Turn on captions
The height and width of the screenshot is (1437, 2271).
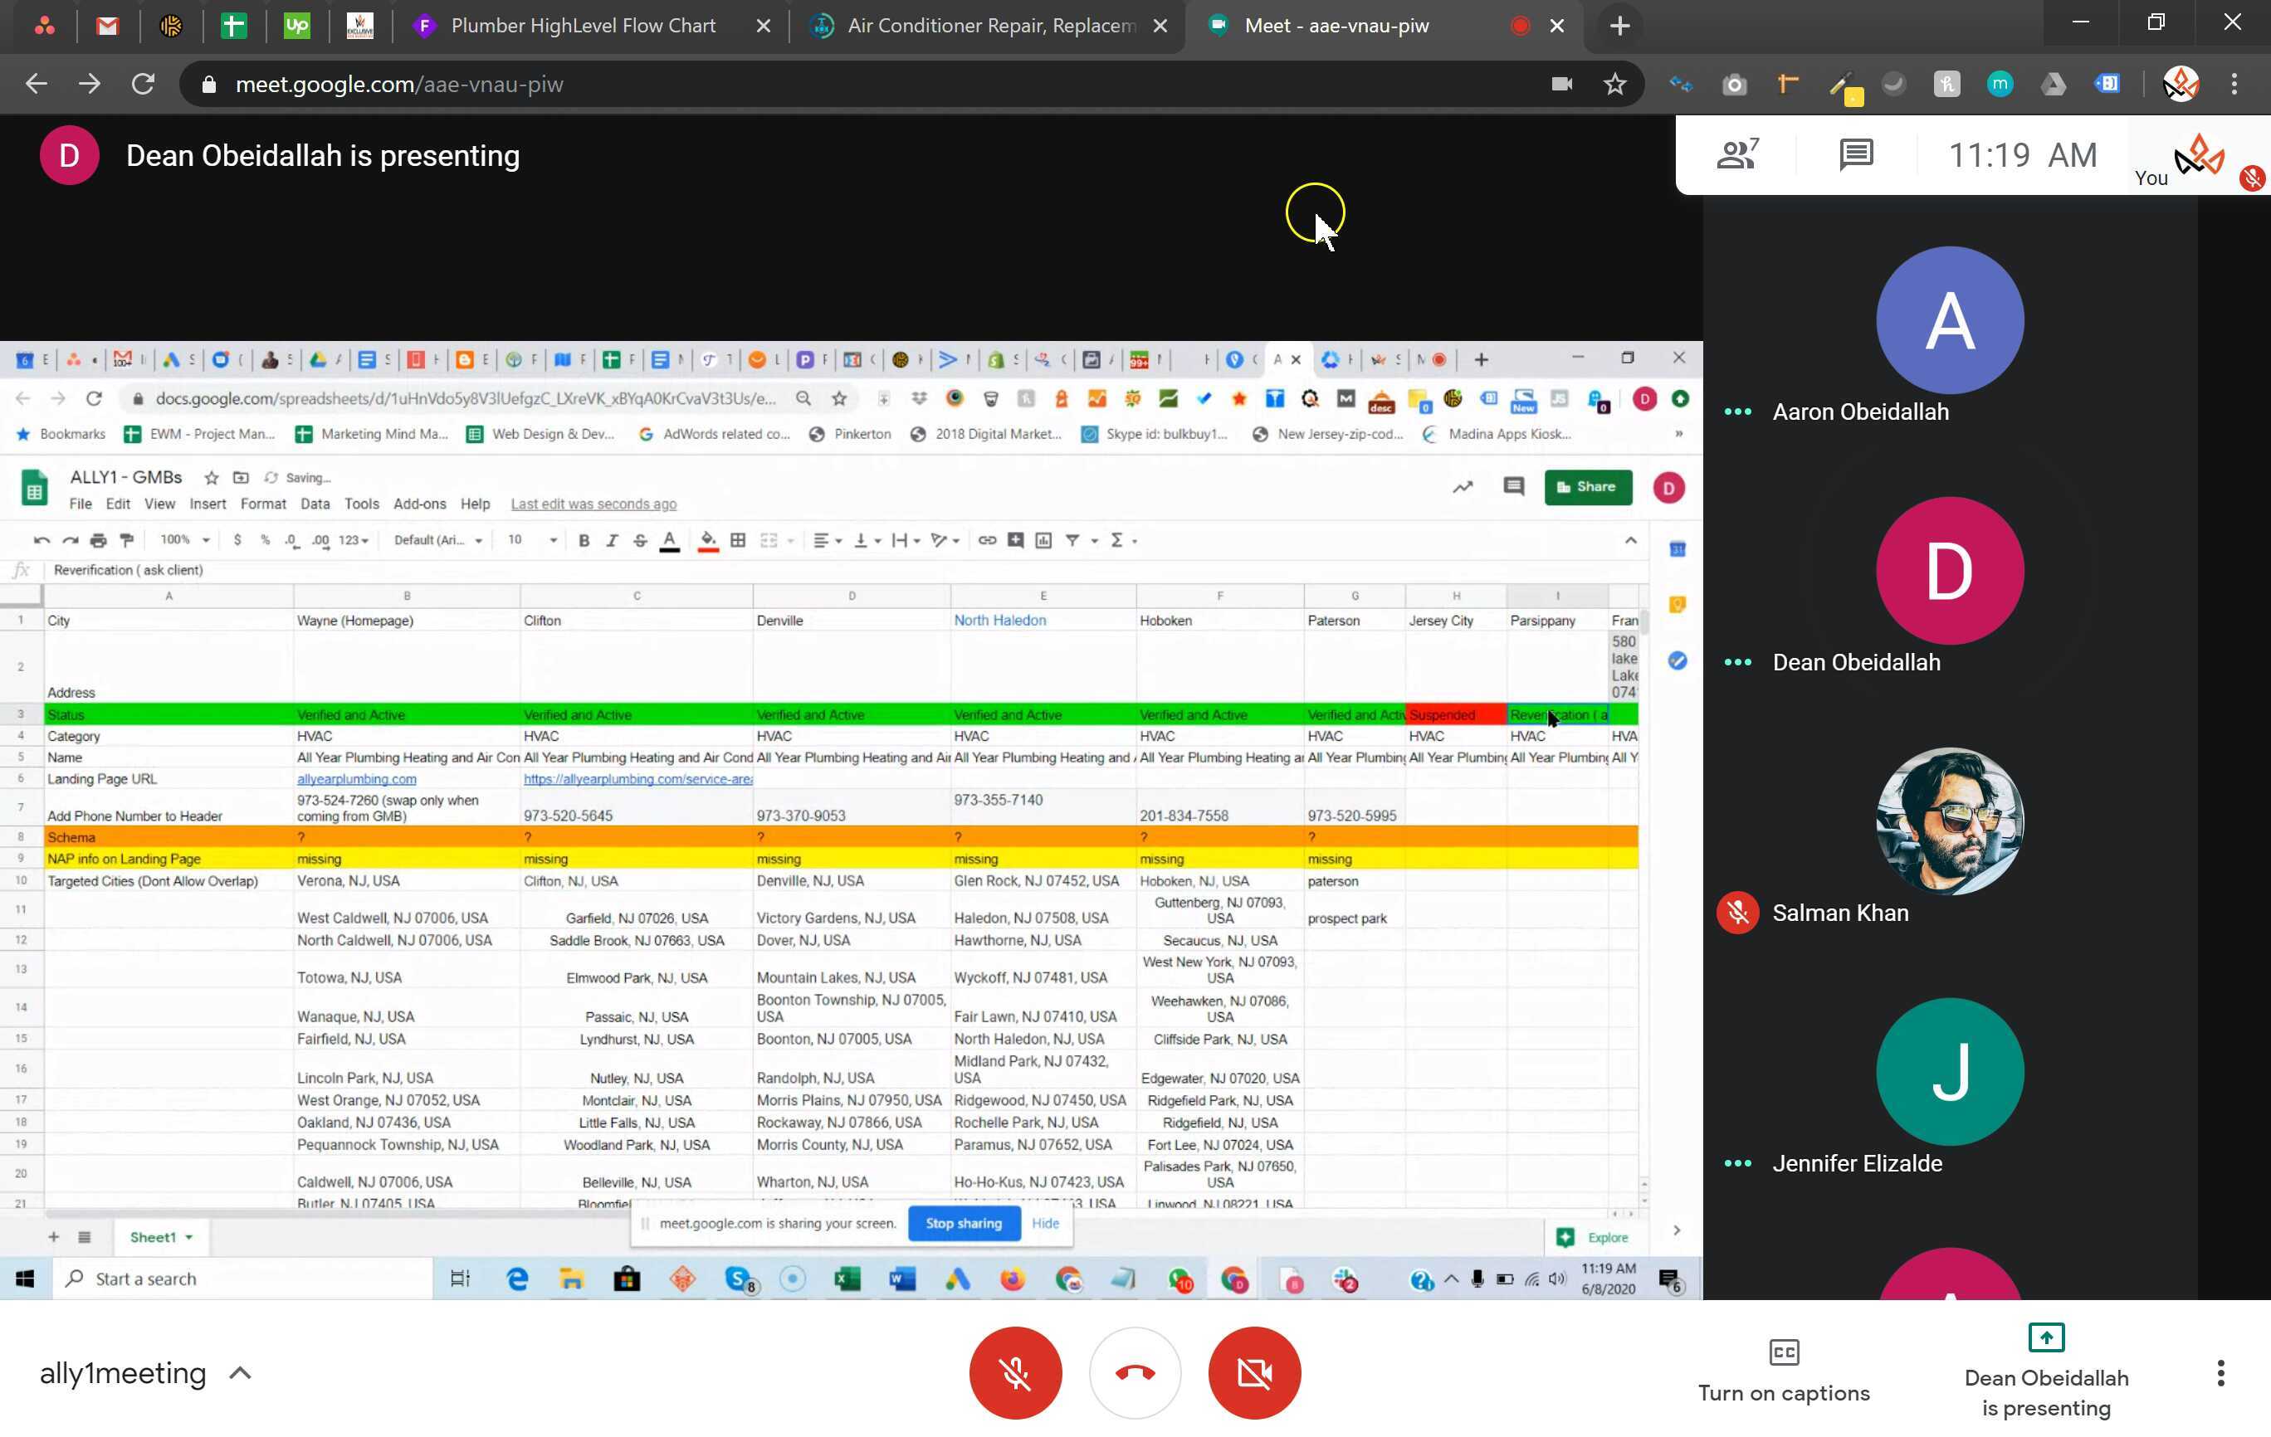pyautogui.click(x=1784, y=1370)
